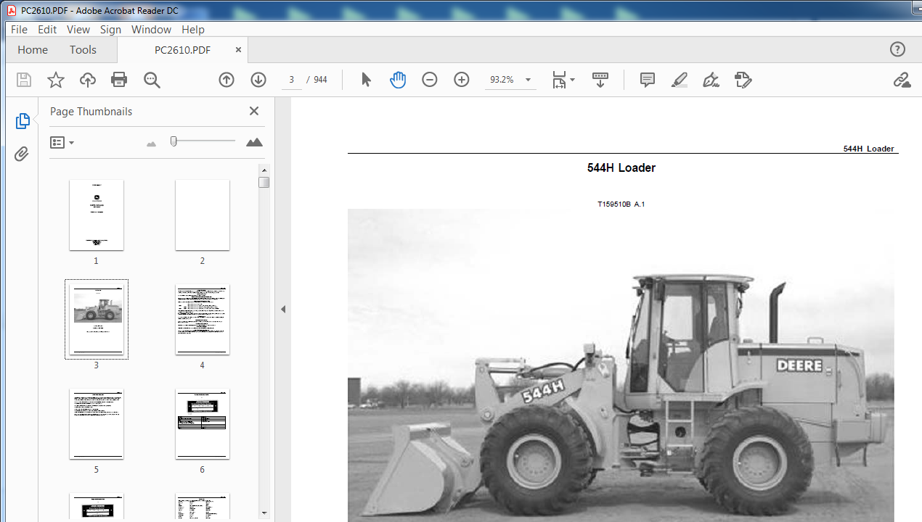Open the Window menu

tap(151, 30)
